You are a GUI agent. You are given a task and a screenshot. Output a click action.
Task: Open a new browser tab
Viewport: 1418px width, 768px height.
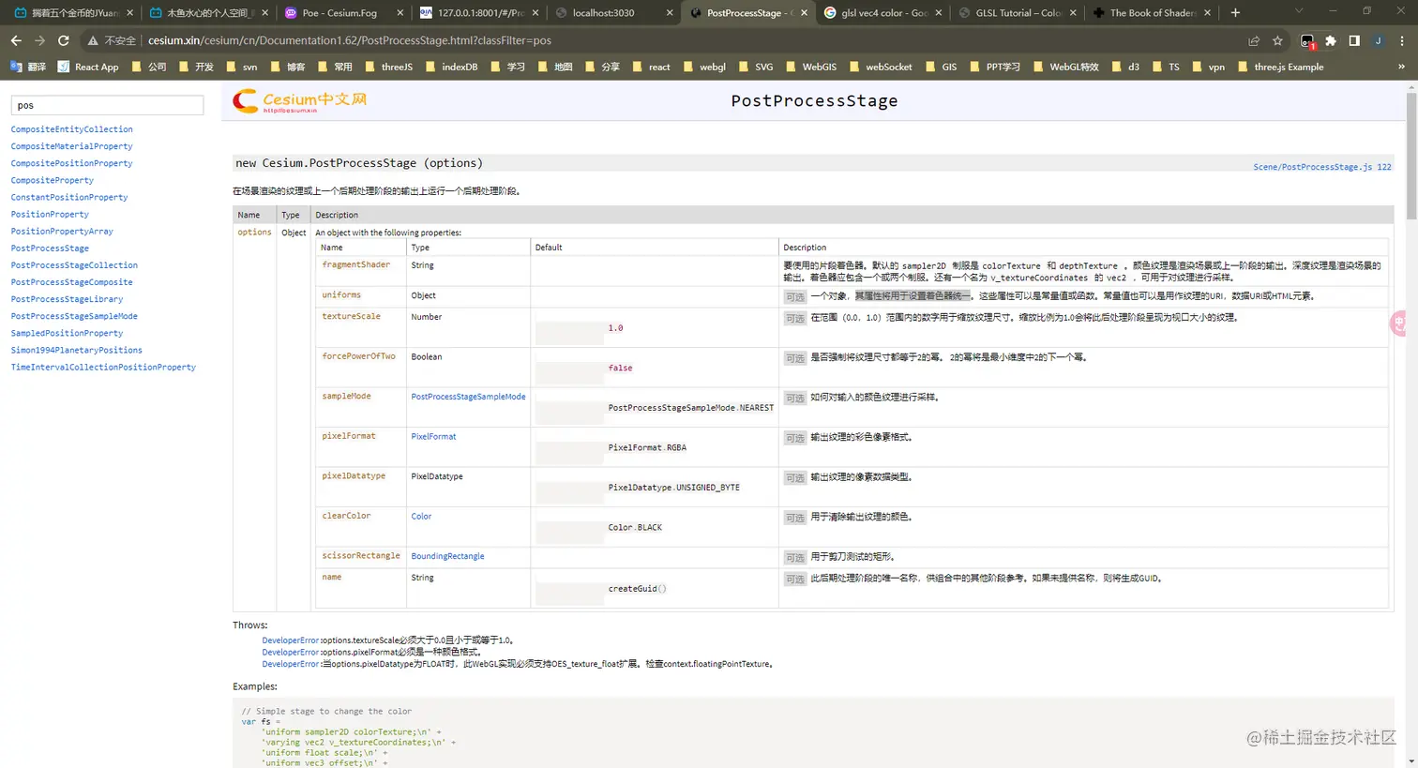(1235, 12)
